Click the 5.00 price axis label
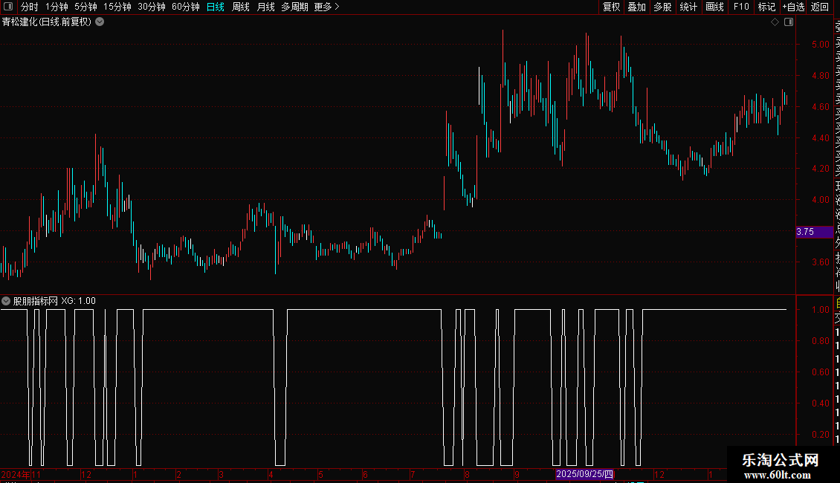The width and height of the screenshot is (840, 483). pyautogui.click(x=820, y=45)
